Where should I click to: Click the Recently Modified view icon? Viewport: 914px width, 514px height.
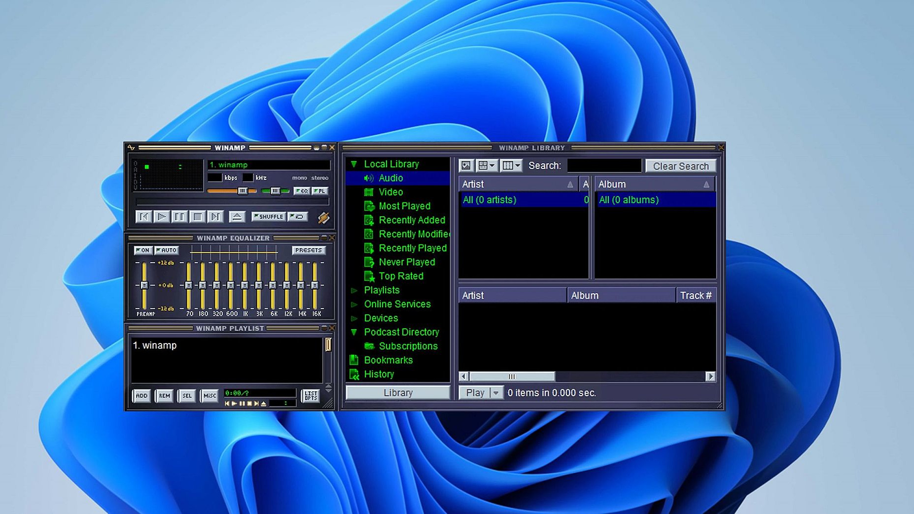369,234
